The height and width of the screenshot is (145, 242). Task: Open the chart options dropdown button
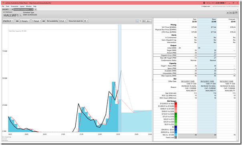(x=149, y=21)
